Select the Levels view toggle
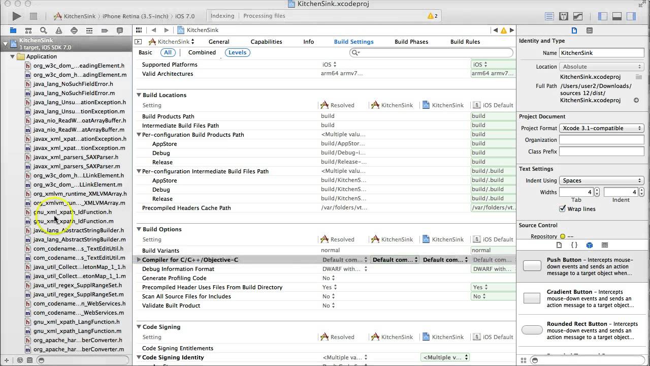The width and height of the screenshot is (650, 366). pyautogui.click(x=237, y=52)
